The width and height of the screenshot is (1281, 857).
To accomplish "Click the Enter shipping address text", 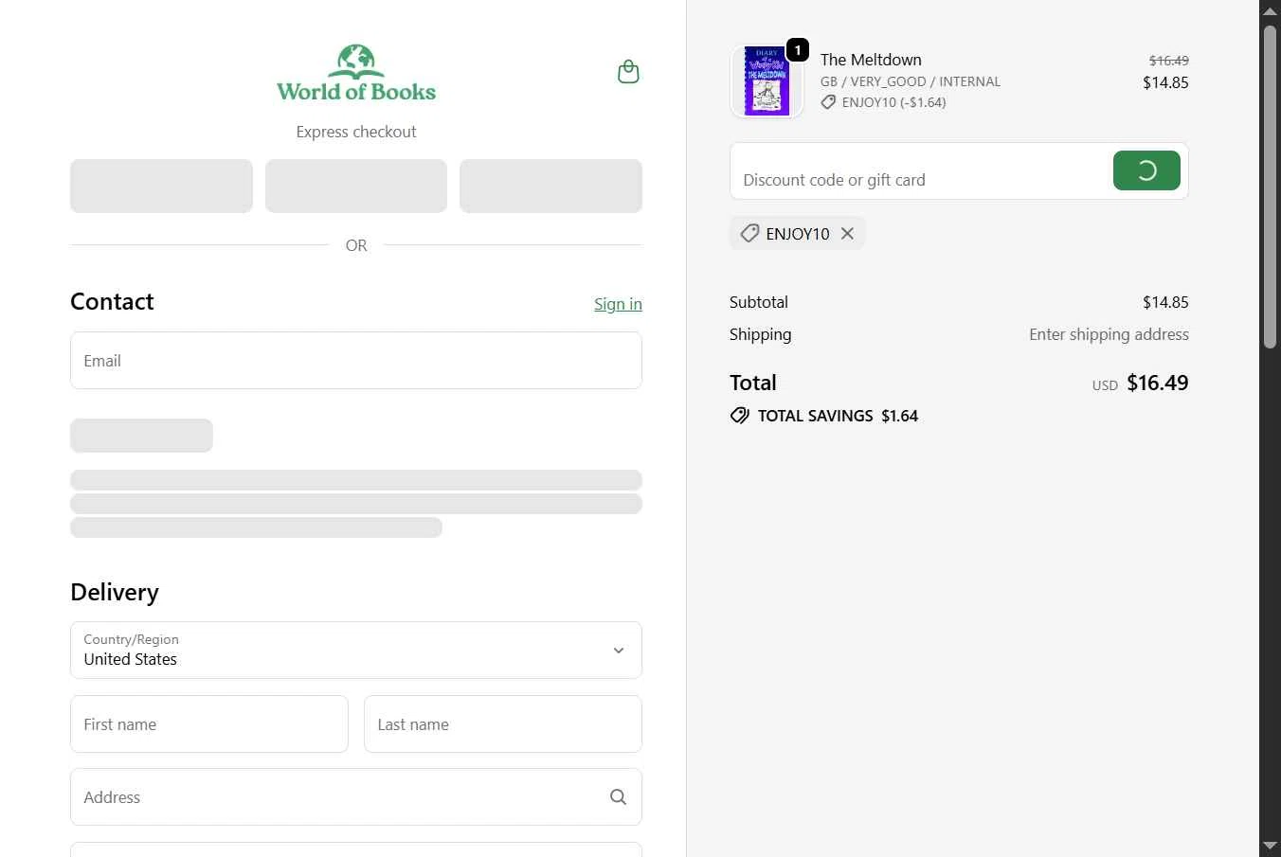I will pyautogui.click(x=1109, y=334).
